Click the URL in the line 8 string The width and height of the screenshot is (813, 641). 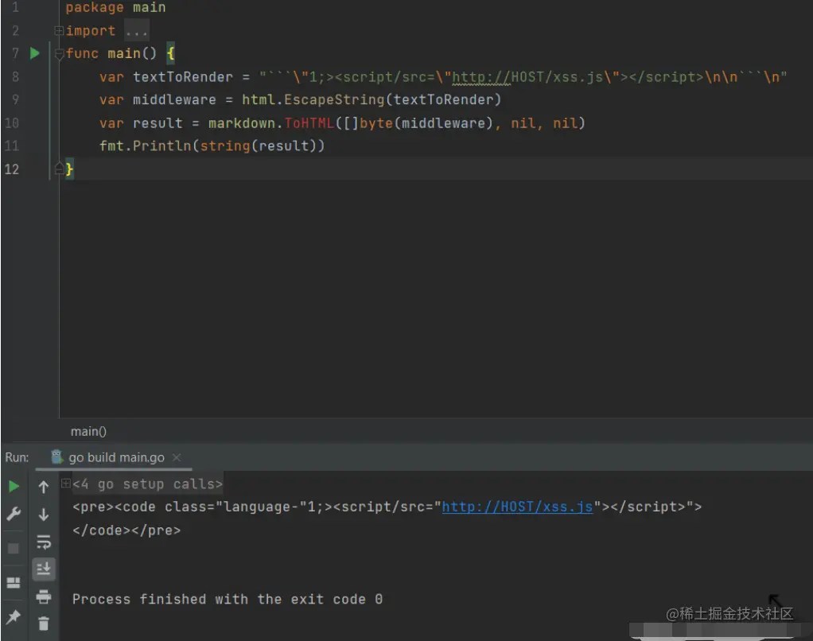527,76
